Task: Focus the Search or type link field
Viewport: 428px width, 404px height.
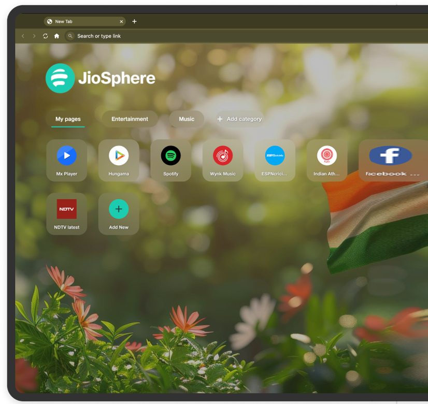Action: (x=246, y=36)
